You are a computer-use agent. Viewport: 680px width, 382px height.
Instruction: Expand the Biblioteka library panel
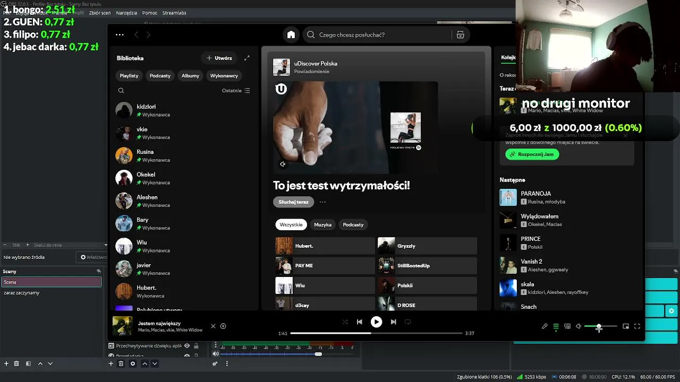tap(246, 58)
